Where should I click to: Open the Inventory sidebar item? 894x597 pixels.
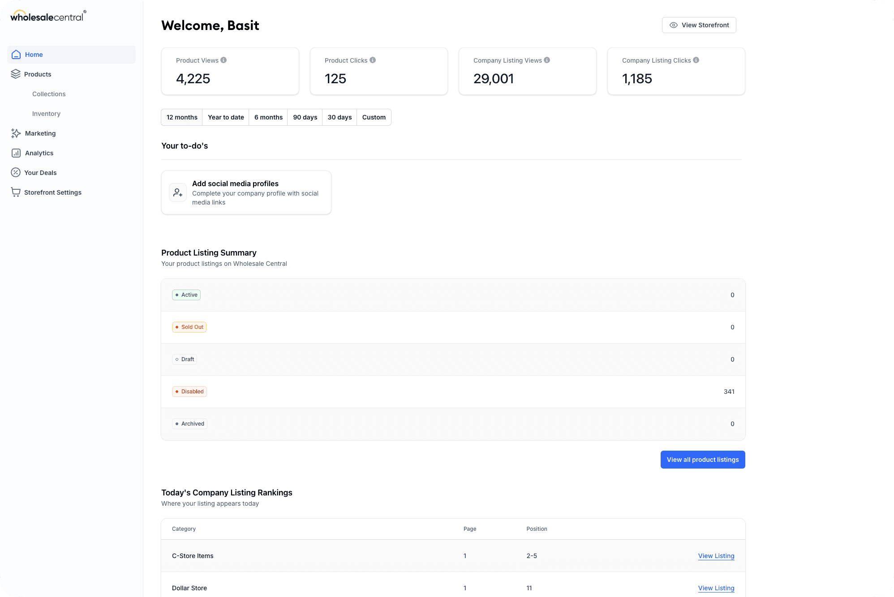(46, 114)
